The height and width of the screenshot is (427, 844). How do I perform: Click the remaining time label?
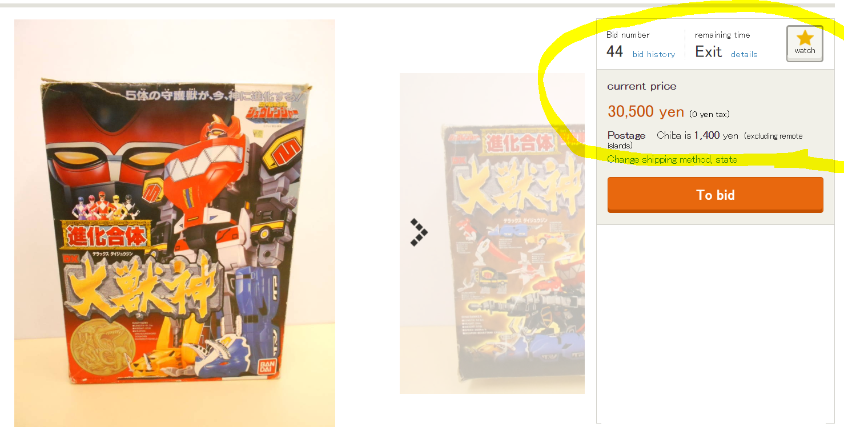[x=722, y=35]
